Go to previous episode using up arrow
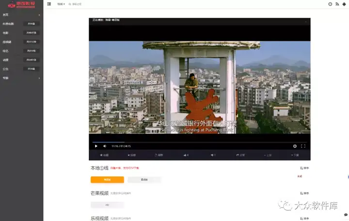Image resolution: width=349 pixels, height=221 pixels. pos(268,155)
